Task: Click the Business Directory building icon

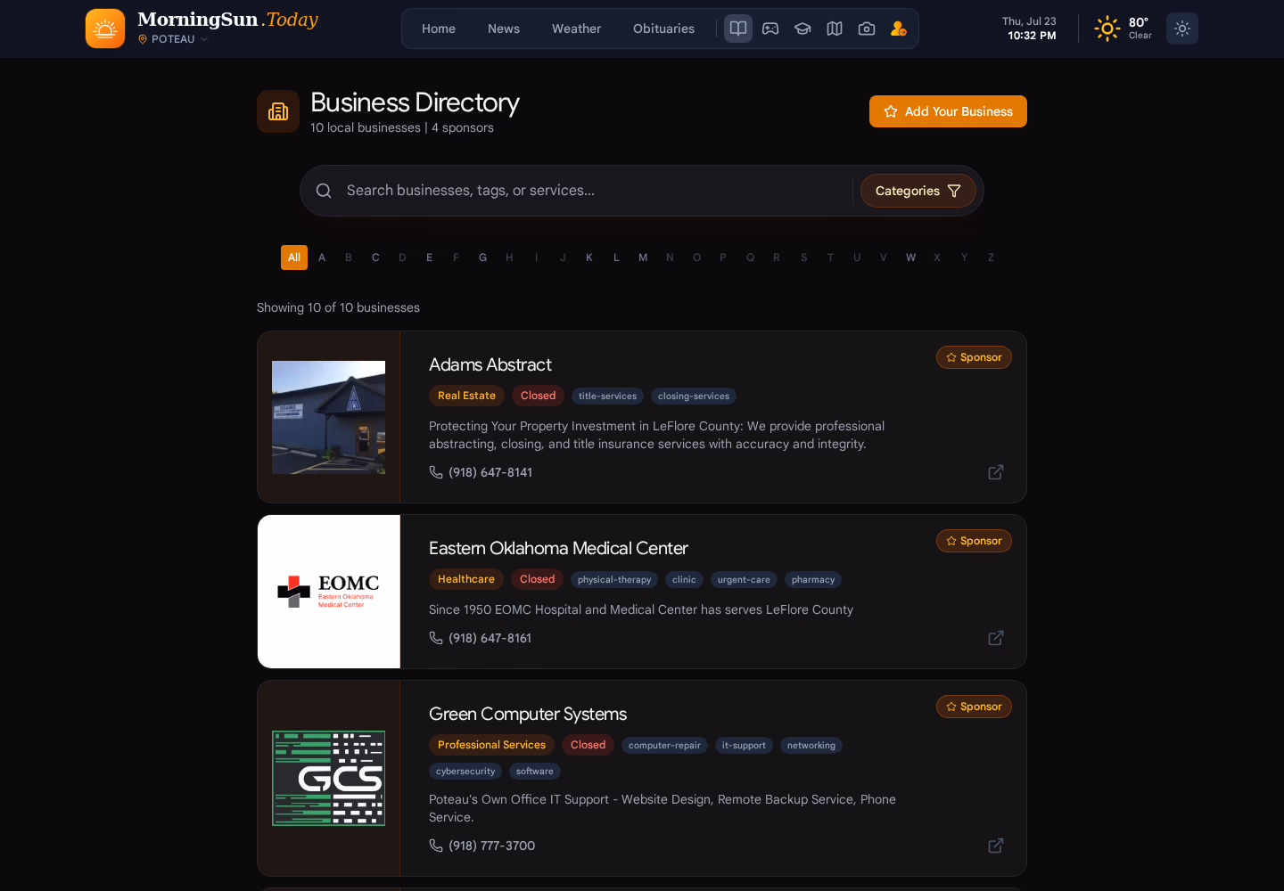Action: (x=278, y=111)
